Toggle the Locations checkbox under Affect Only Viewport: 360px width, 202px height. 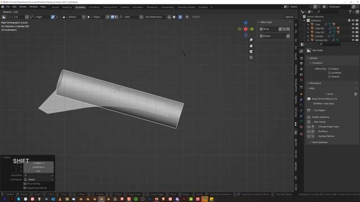pyautogui.click(x=330, y=72)
